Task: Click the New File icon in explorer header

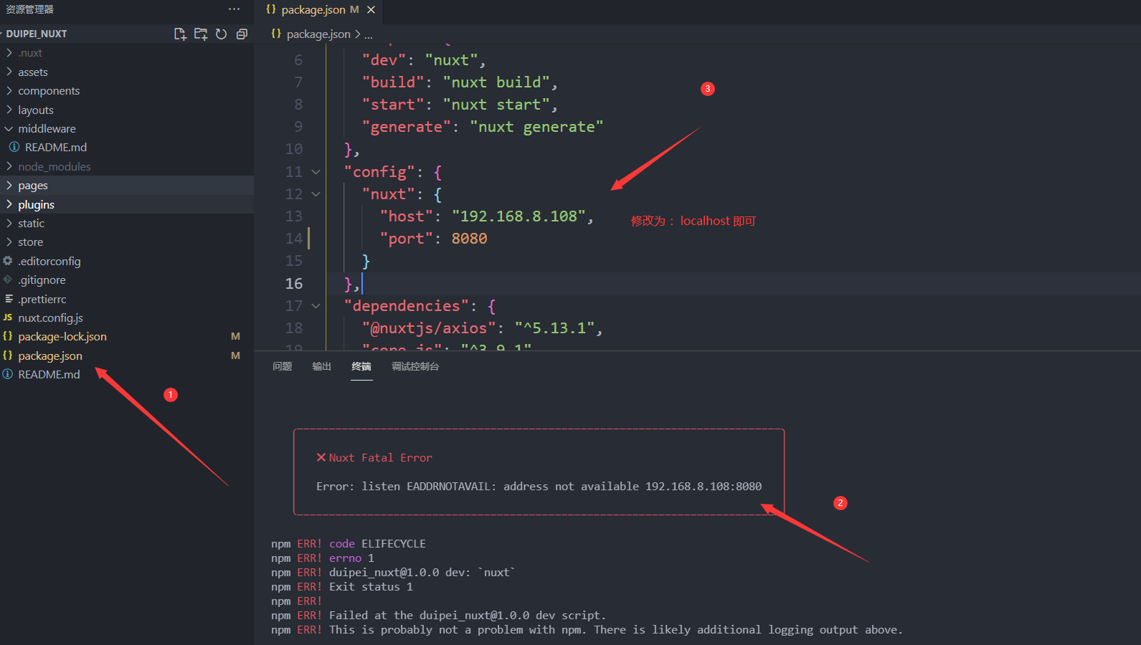Action: 180,34
